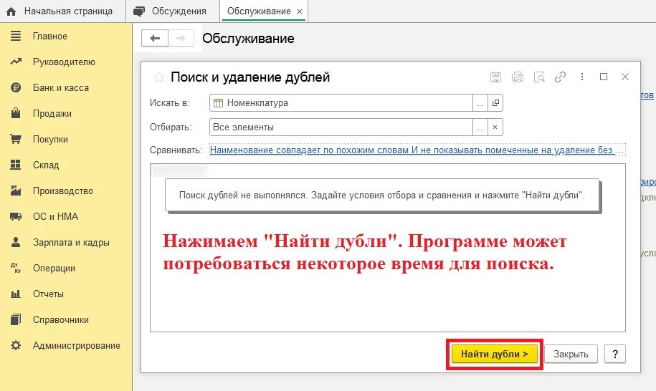This screenshot has height=391, width=656.
Task: Click the Искать в field with Номенклатура
Action: pos(341,103)
